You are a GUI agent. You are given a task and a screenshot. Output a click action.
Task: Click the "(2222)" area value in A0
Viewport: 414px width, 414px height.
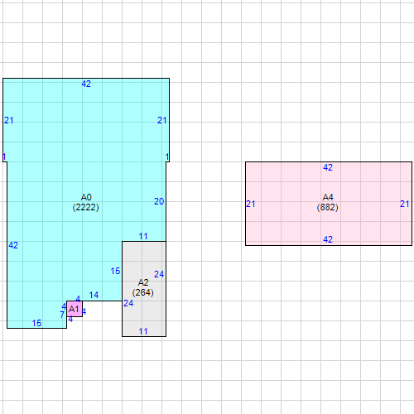85,207
